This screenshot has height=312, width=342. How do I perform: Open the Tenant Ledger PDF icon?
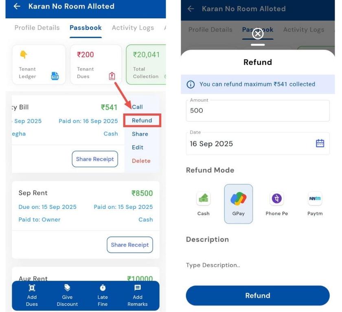pyautogui.click(x=55, y=76)
